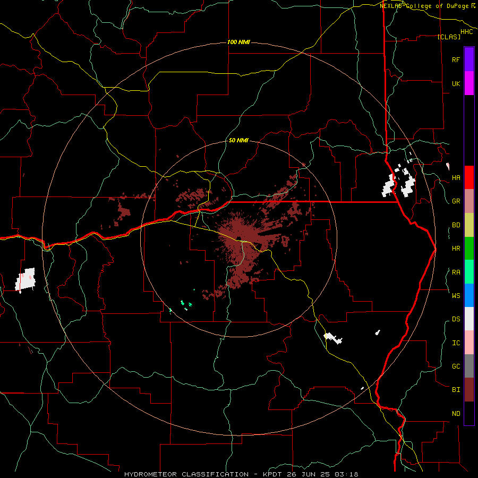Click the BD yellow legend swatch
Viewport: 478px width, 478px height.
pos(469,225)
